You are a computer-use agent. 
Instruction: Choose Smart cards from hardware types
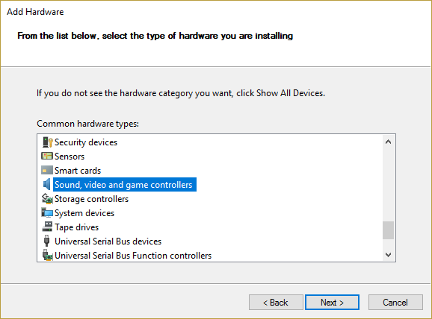click(x=78, y=171)
